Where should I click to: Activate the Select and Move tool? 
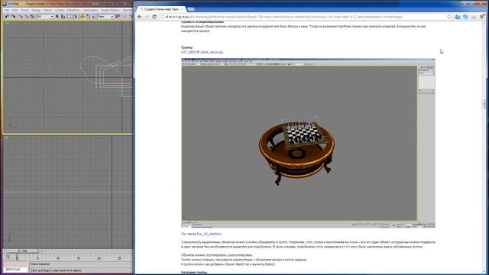tap(83, 17)
